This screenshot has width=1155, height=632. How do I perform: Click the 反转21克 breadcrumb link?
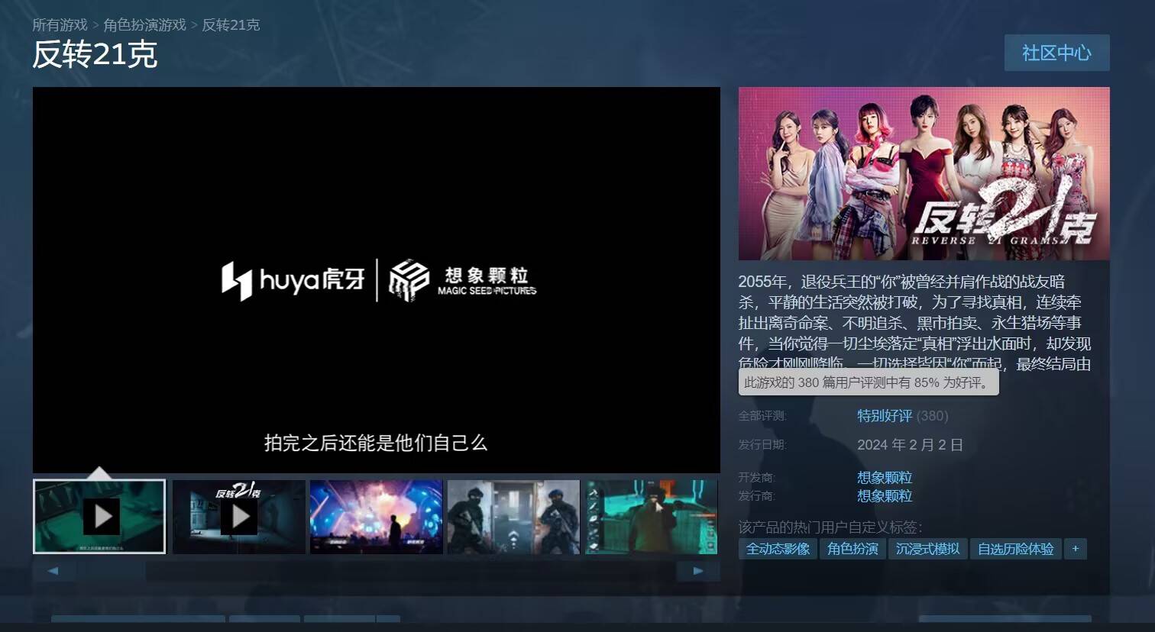pos(231,25)
